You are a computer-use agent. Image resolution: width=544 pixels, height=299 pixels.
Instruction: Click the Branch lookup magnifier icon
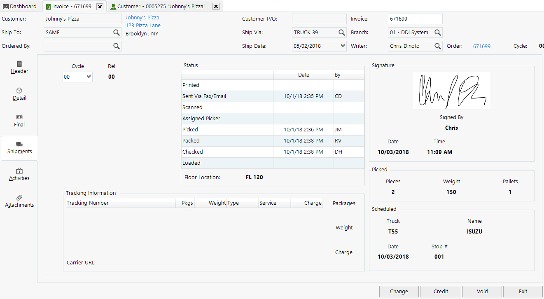click(x=438, y=33)
